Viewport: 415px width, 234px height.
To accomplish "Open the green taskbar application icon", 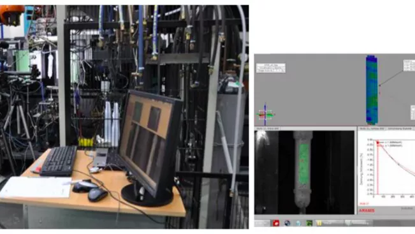I will [309, 223].
